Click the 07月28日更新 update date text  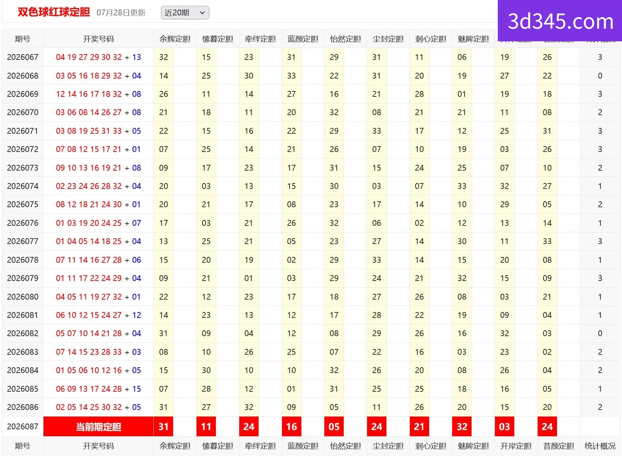pos(121,13)
